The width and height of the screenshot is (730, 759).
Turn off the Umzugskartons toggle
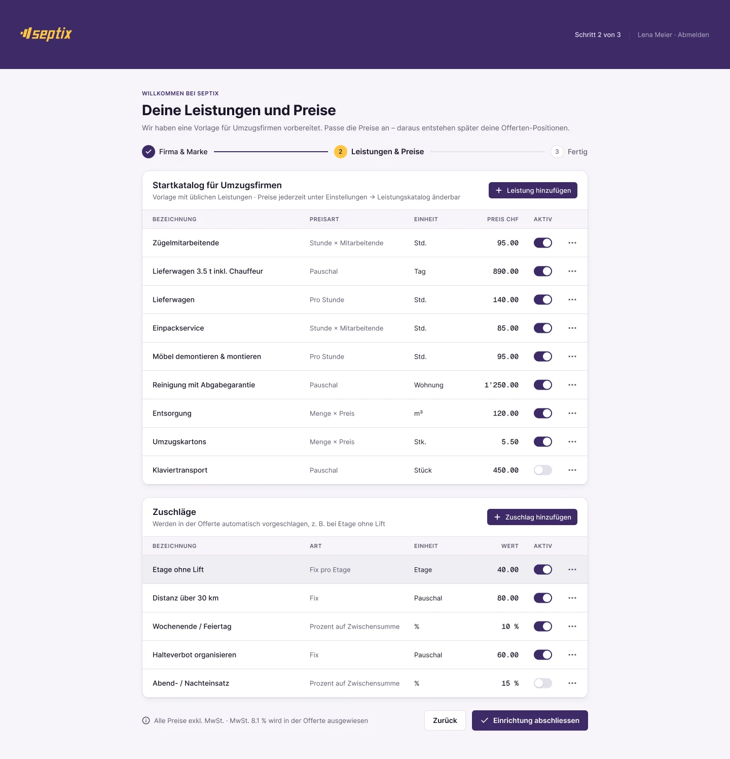point(543,442)
